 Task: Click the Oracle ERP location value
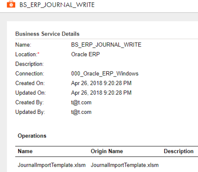click(x=85, y=54)
